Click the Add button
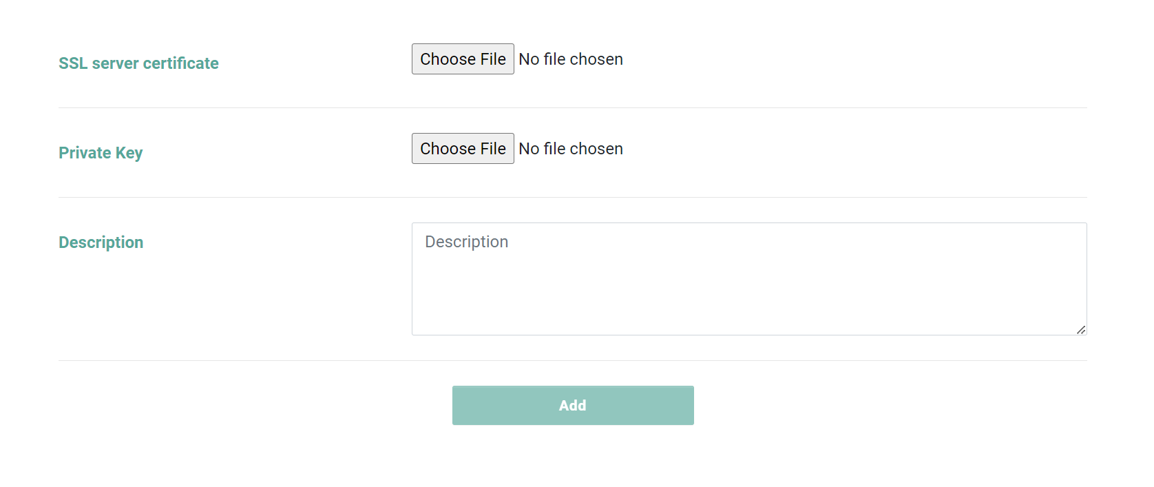 573,405
